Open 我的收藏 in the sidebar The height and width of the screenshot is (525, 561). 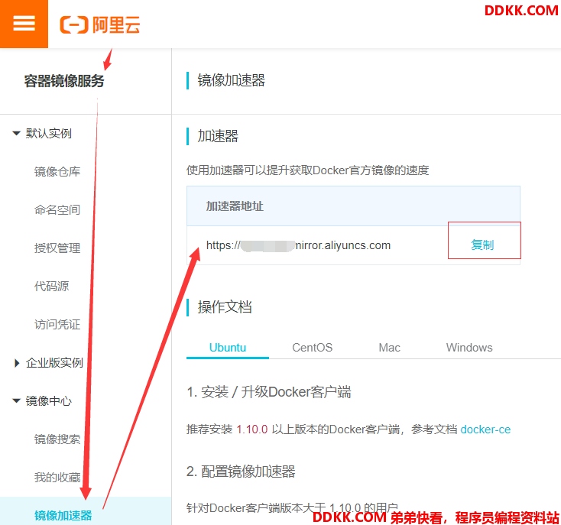pos(57,478)
